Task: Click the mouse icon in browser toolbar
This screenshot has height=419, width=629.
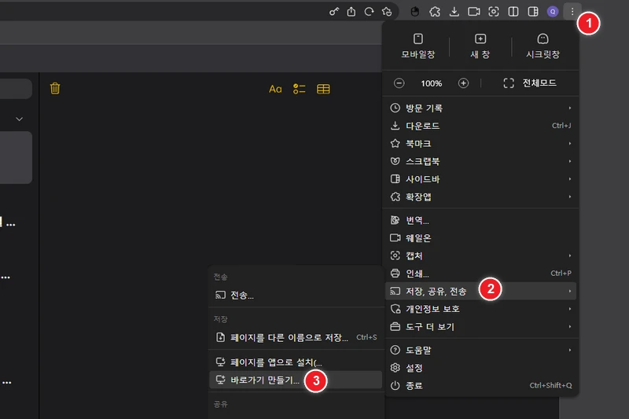Action: [415, 12]
